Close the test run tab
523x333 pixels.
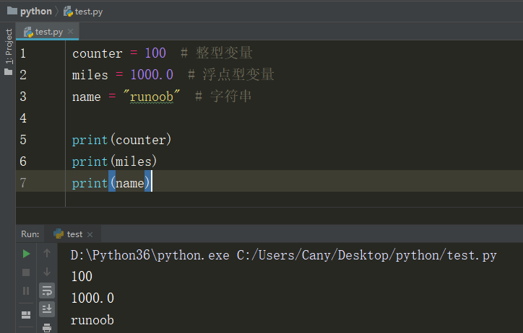[x=90, y=234]
